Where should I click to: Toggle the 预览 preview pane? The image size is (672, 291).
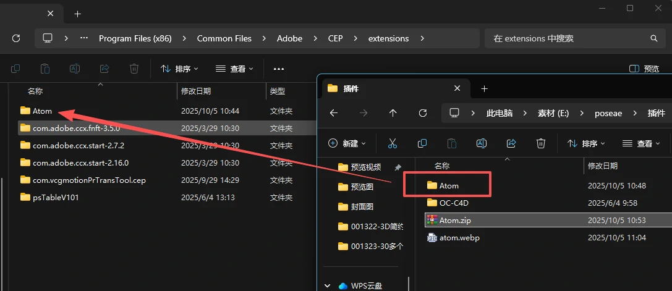(x=644, y=69)
